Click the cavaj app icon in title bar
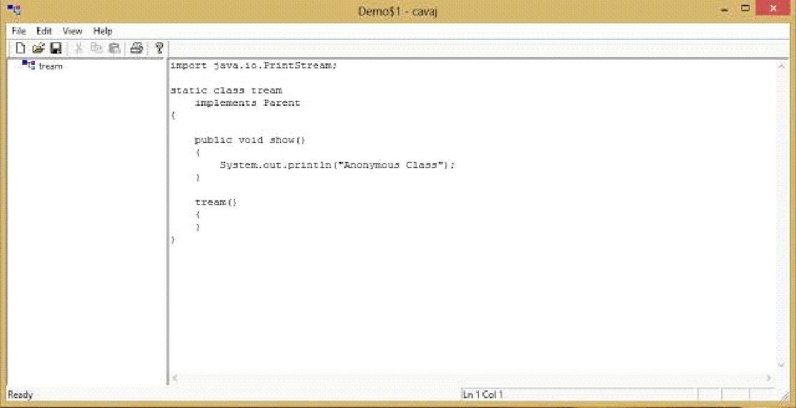Viewport: 796px width, 408px height. click(x=14, y=10)
